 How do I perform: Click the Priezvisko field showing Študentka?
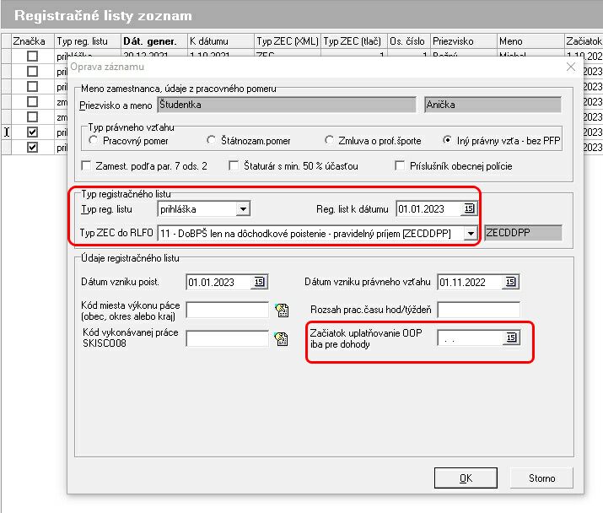[287, 105]
